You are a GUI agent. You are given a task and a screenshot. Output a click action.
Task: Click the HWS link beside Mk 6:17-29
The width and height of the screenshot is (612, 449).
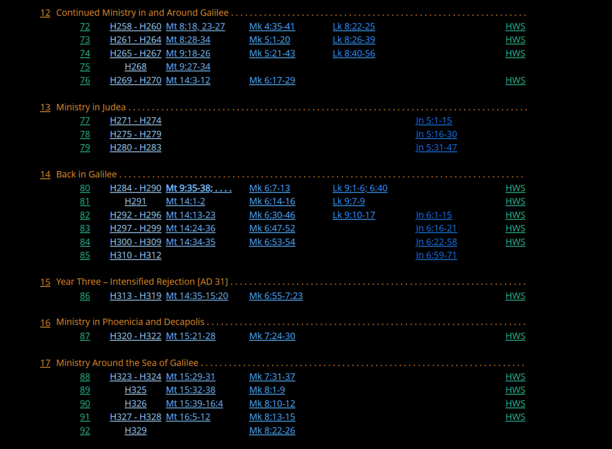pos(515,80)
